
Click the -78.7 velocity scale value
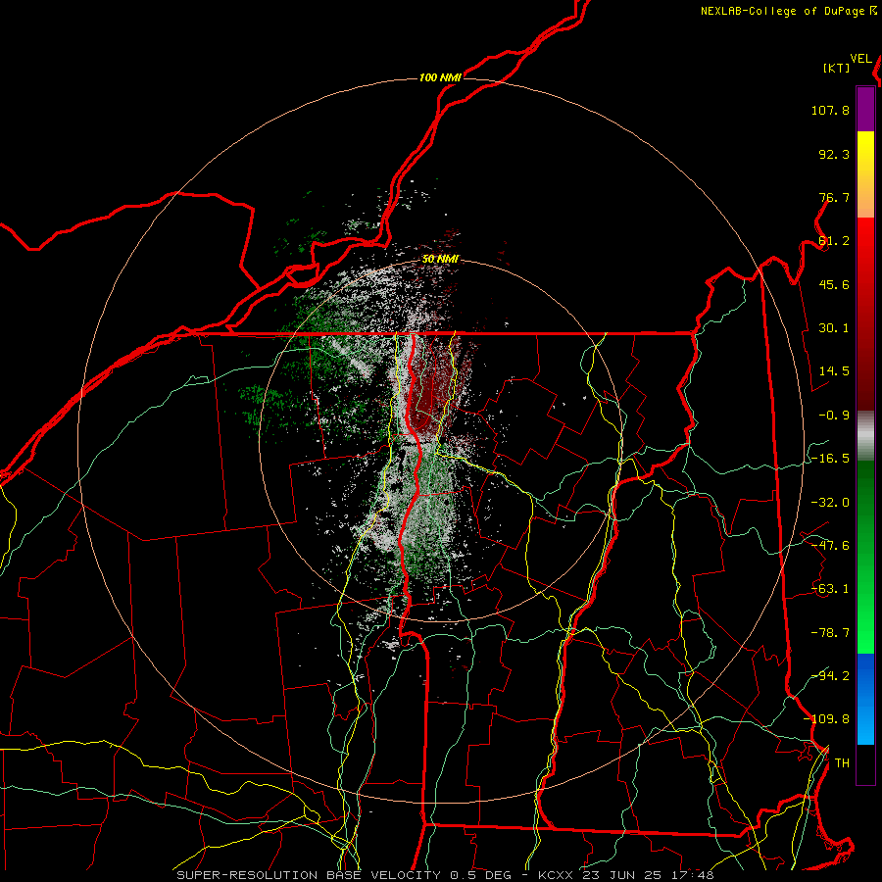tap(830, 633)
